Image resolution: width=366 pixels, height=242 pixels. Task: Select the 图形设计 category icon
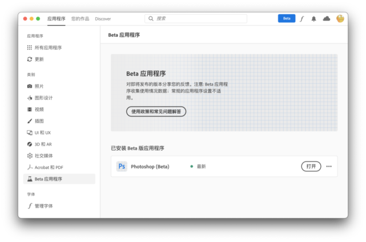pos(30,98)
